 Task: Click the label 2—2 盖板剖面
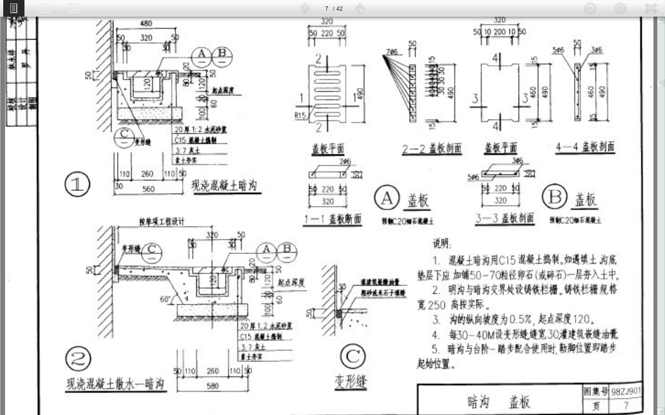pos(432,148)
